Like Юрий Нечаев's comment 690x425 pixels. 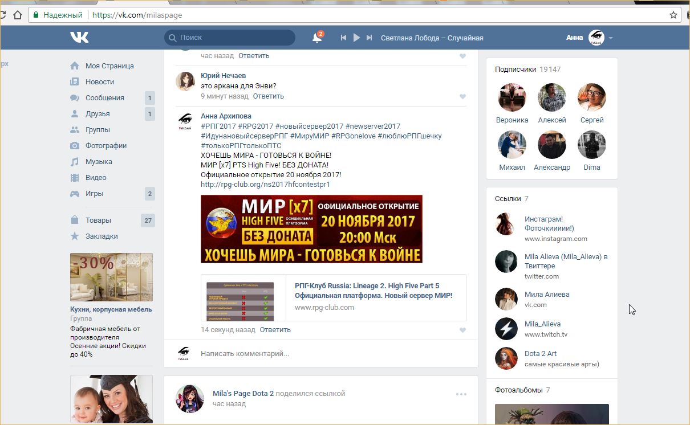[x=462, y=97]
